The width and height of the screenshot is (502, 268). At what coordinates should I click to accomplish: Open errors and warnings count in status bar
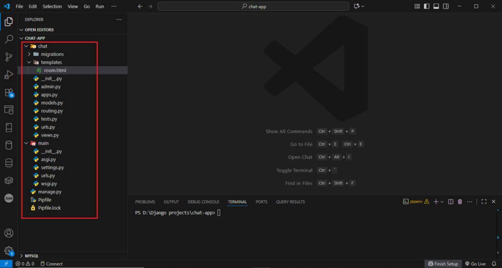[x=25, y=264]
